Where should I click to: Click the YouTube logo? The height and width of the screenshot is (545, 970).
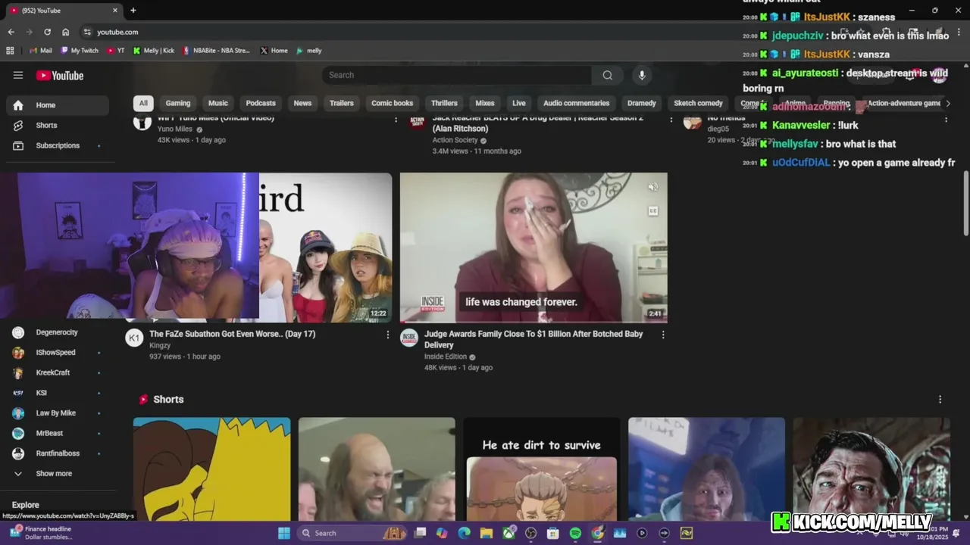(x=60, y=75)
